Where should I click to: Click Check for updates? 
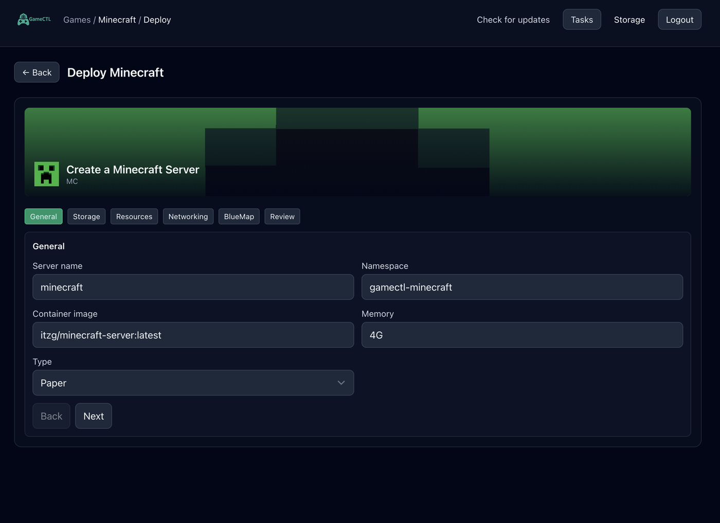coord(513,20)
